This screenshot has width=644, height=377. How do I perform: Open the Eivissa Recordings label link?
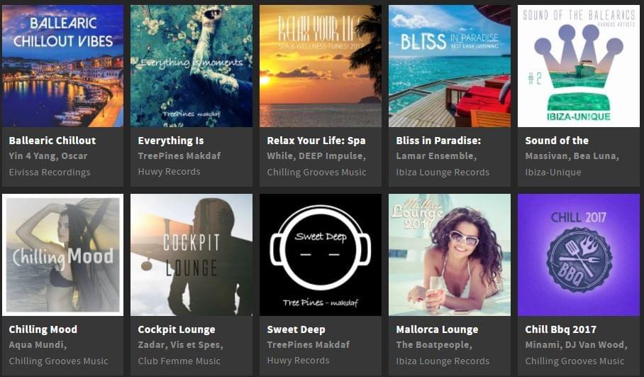50,173
